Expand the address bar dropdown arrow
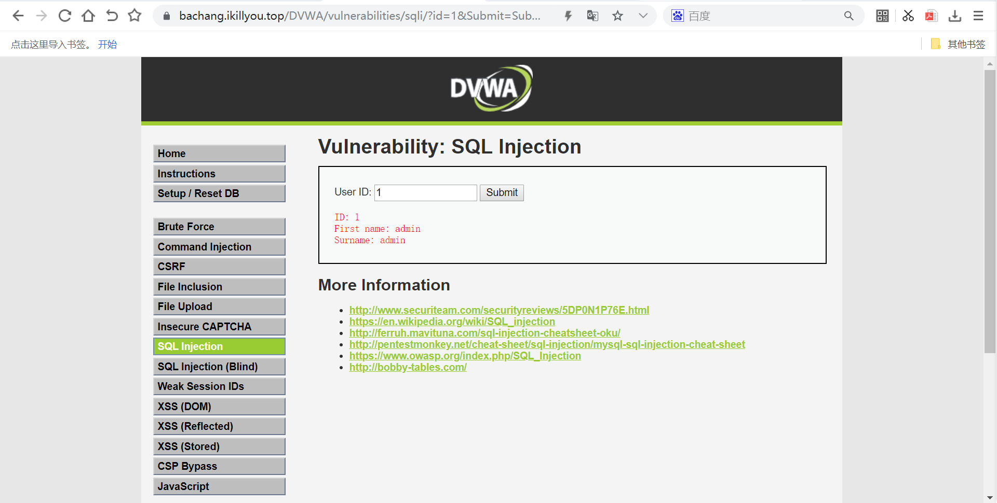997x503 pixels. 643,16
